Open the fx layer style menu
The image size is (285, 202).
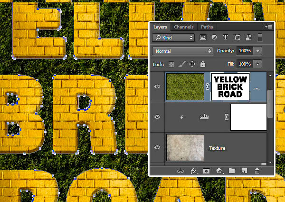pos(194,171)
